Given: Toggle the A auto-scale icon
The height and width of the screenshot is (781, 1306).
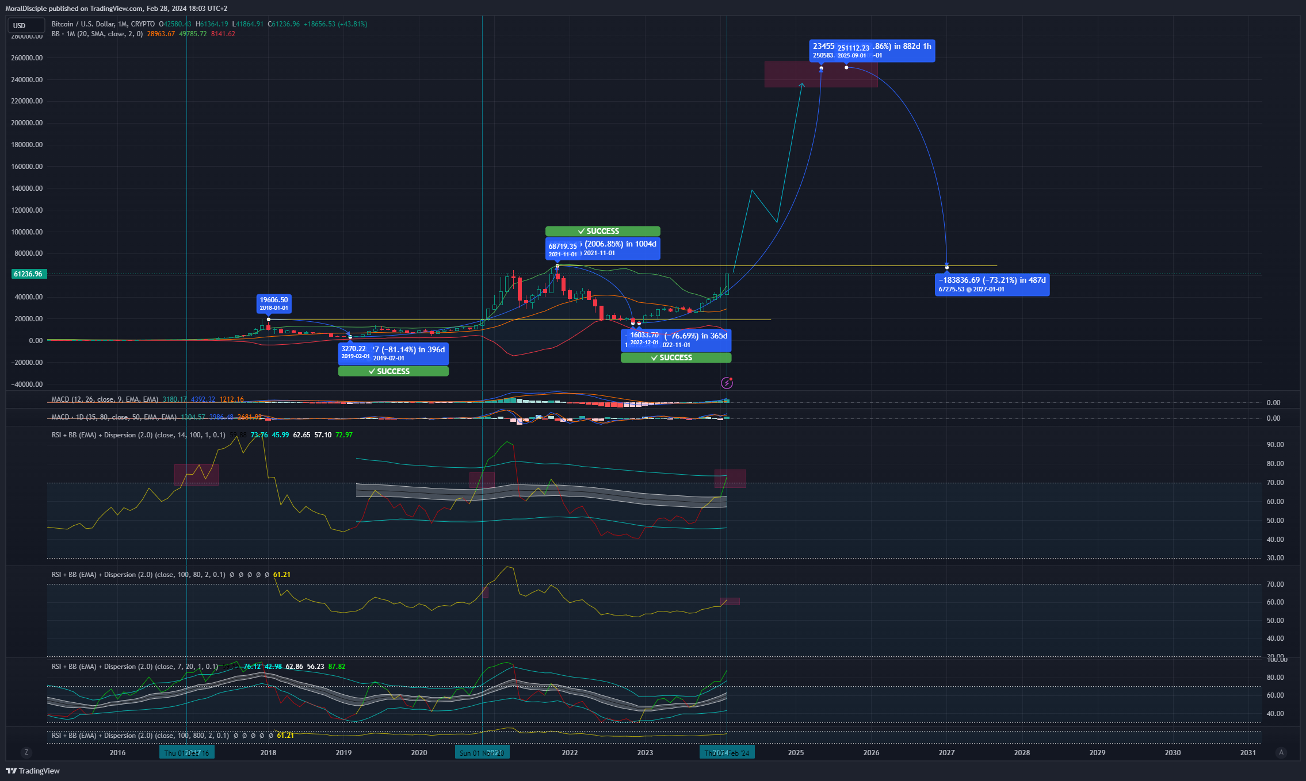Looking at the screenshot, I should point(1281,752).
